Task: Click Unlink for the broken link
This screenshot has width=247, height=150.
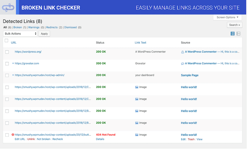Action: 31,139
